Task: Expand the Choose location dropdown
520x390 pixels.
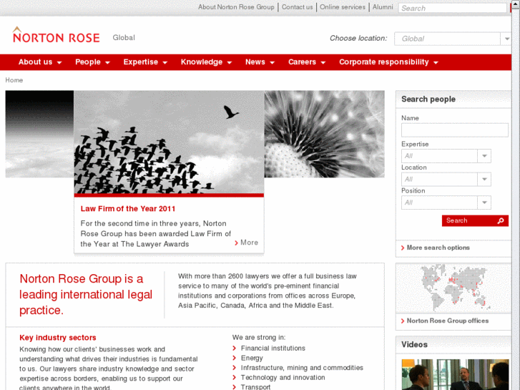Action: 506,39
